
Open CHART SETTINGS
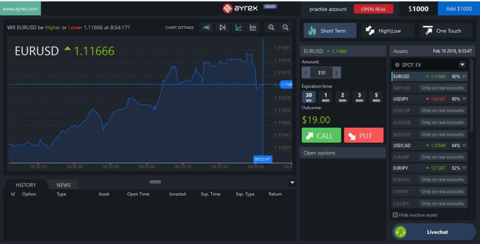click(x=180, y=28)
